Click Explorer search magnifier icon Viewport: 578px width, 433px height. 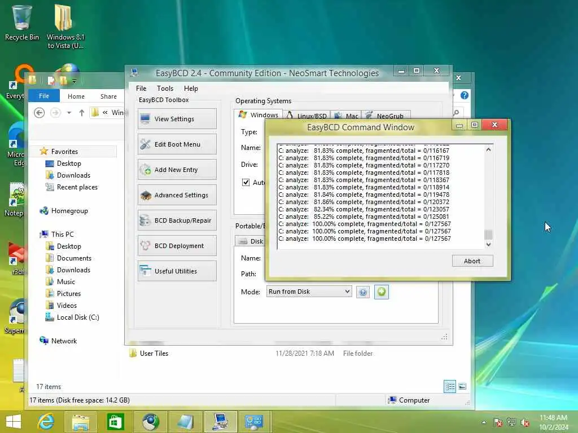[456, 113]
